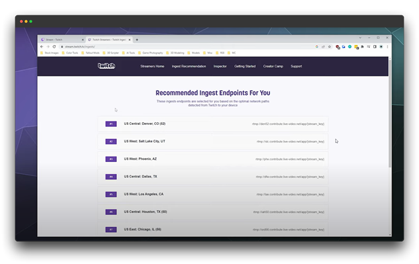Open the Game Photography bookmark folder
This screenshot has height=264, width=419.
coord(150,53)
